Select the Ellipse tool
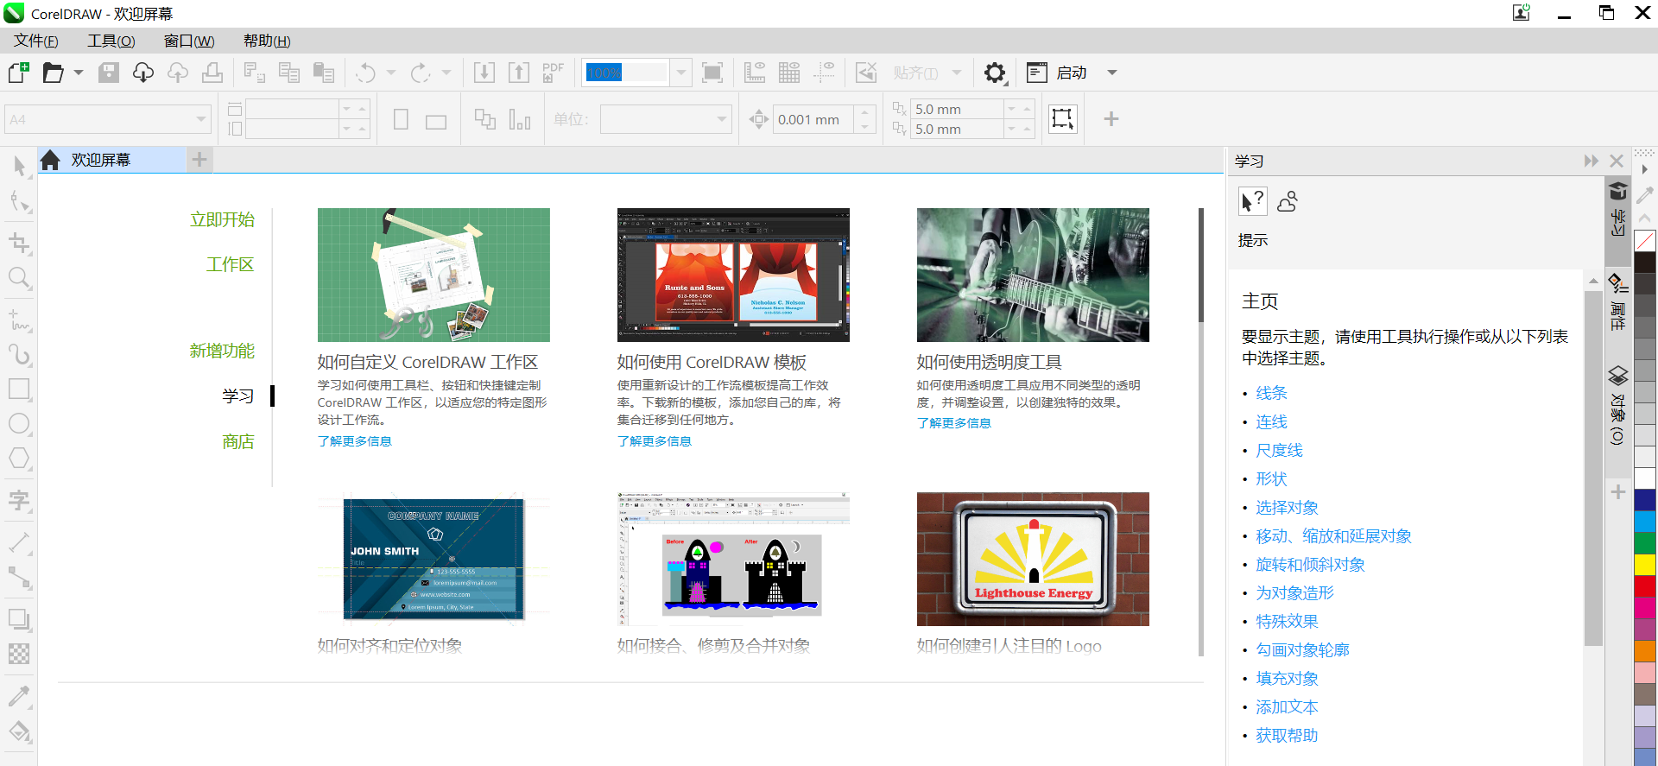Screen dimensions: 1658x766 tap(19, 424)
